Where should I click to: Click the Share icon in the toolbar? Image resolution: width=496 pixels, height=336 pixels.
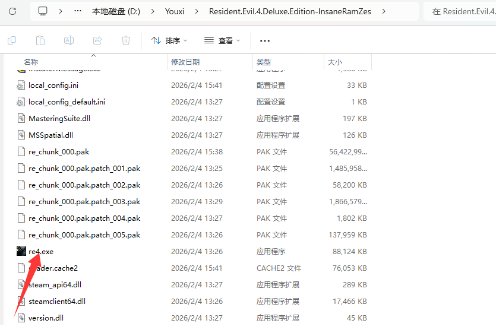coord(97,40)
